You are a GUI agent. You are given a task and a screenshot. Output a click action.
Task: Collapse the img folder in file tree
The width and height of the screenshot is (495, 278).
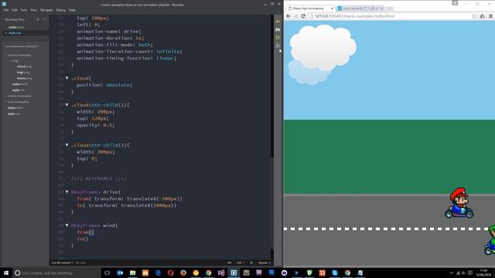10,61
